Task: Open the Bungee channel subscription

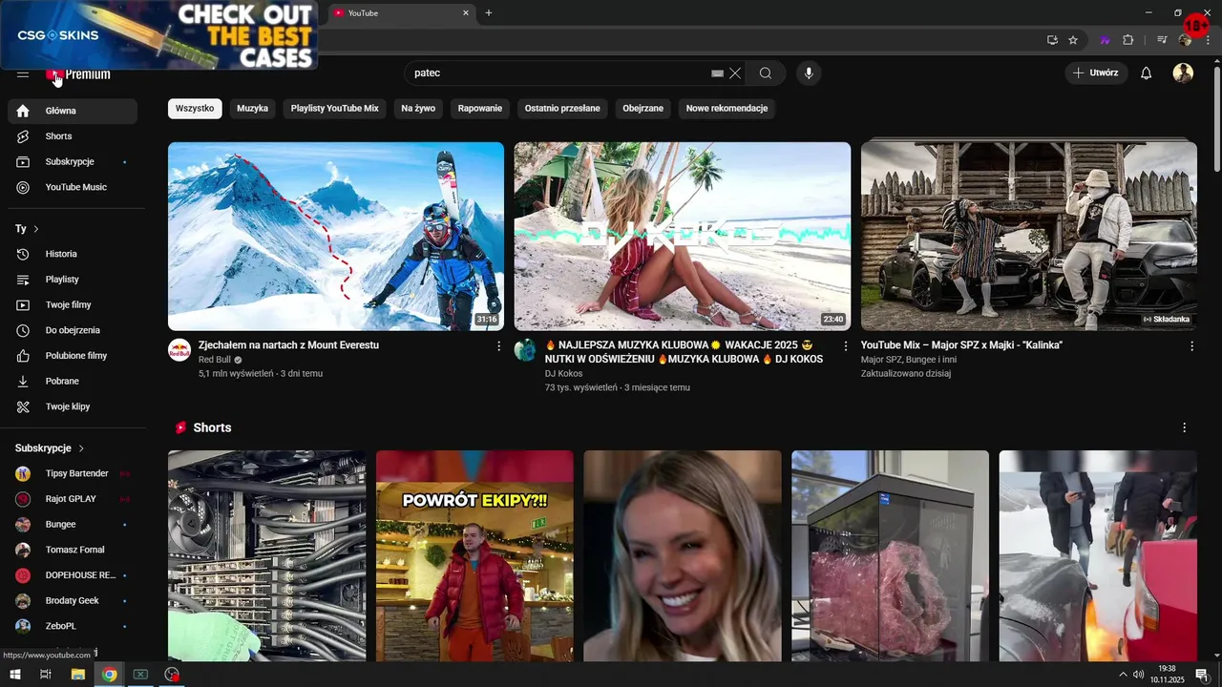Action: [x=73, y=525]
